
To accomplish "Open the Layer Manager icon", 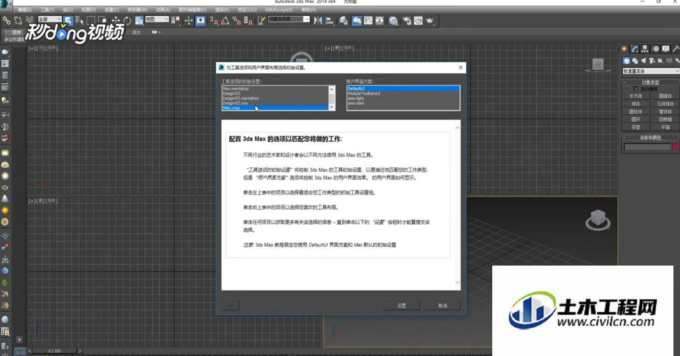I will coord(344,20).
